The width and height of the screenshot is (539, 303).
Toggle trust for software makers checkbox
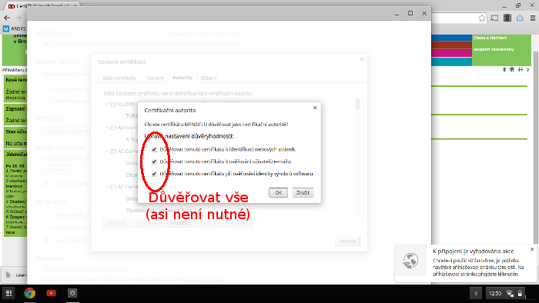coord(154,174)
